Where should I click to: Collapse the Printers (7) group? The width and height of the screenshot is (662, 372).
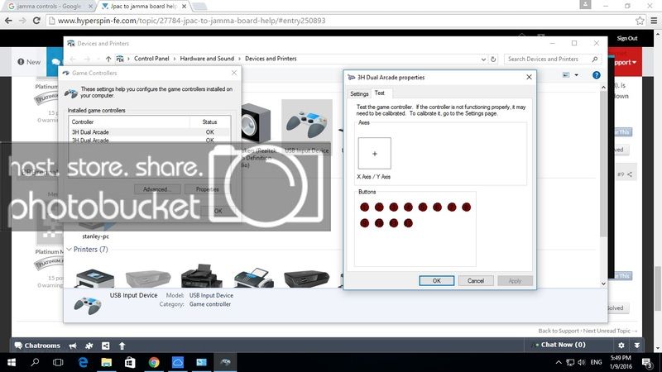point(70,249)
